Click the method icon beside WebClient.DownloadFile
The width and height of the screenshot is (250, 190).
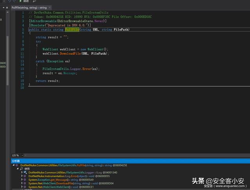(x=25, y=183)
